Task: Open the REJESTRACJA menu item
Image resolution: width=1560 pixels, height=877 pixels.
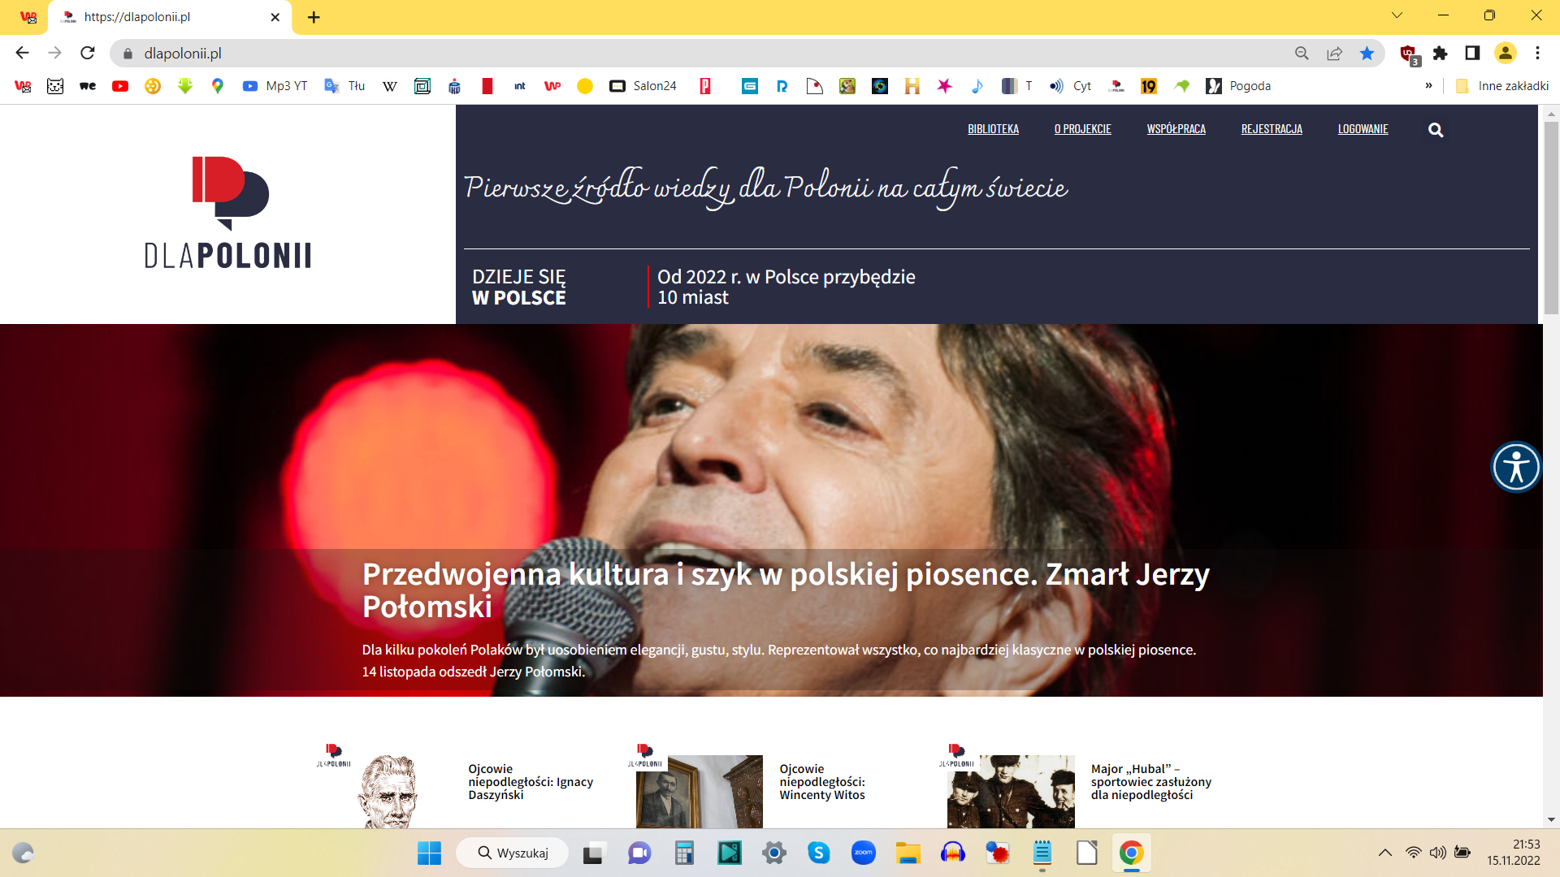Action: 1272,129
